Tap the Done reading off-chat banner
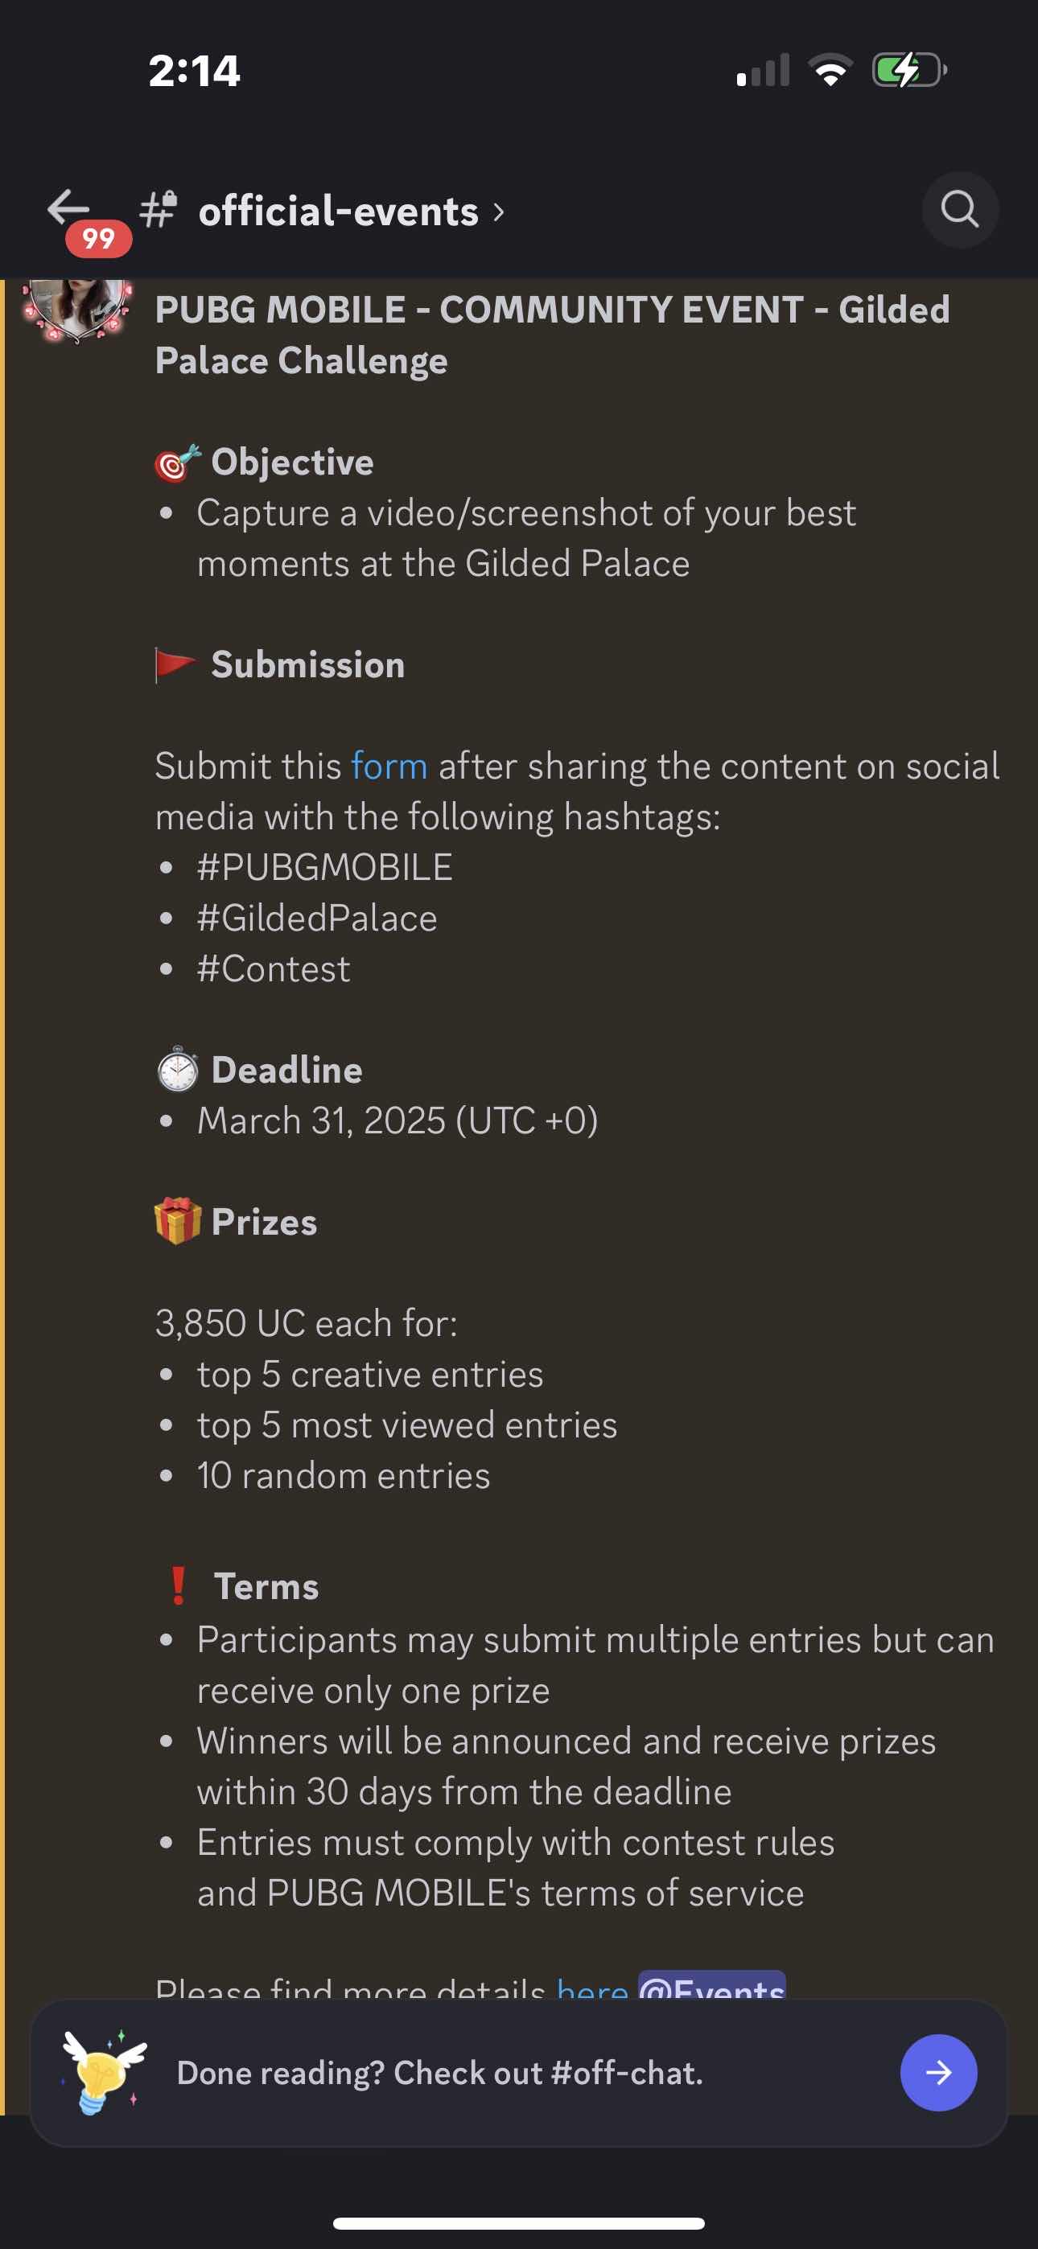The image size is (1038, 2249). [439, 2072]
